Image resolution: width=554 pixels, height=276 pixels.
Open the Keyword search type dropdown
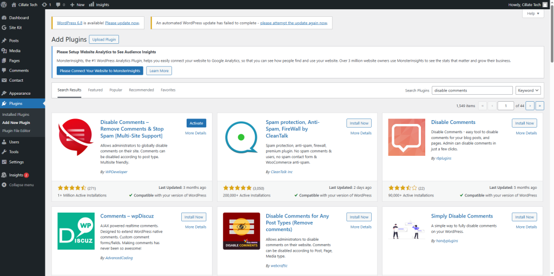point(528,90)
